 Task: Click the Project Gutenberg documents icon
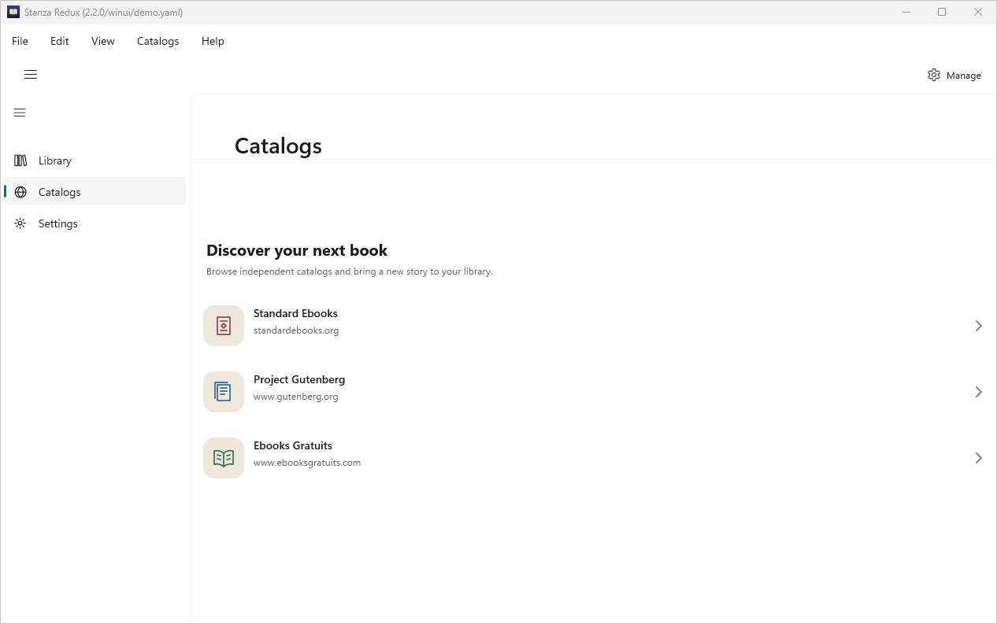coord(224,392)
